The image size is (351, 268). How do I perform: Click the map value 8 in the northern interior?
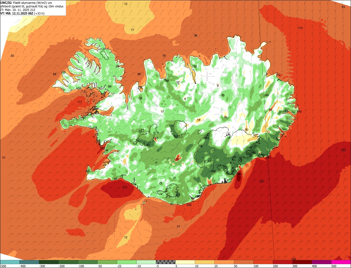click(x=185, y=99)
